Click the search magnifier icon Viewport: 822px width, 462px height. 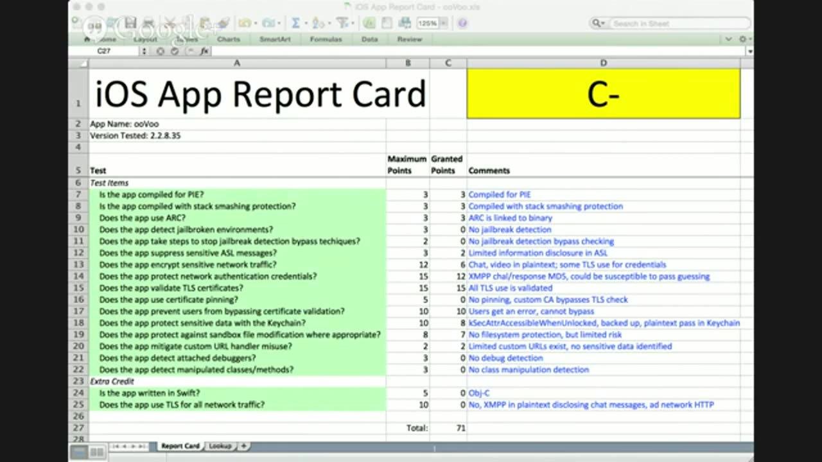[x=598, y=23]
